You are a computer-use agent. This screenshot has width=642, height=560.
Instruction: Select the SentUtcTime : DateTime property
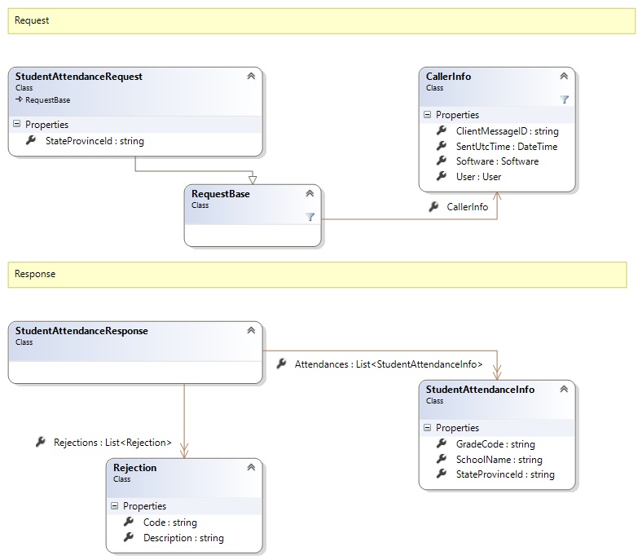(506, 146)
